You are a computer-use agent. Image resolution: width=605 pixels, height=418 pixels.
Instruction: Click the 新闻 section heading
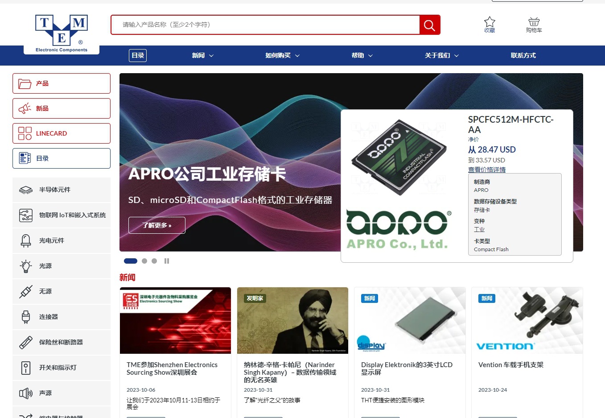point(128,277)
